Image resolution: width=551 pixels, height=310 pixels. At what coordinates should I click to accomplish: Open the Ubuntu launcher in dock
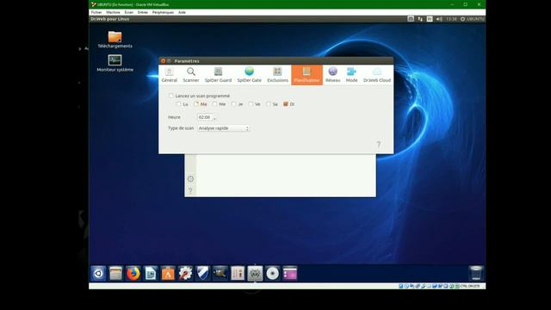click(98, 274)
